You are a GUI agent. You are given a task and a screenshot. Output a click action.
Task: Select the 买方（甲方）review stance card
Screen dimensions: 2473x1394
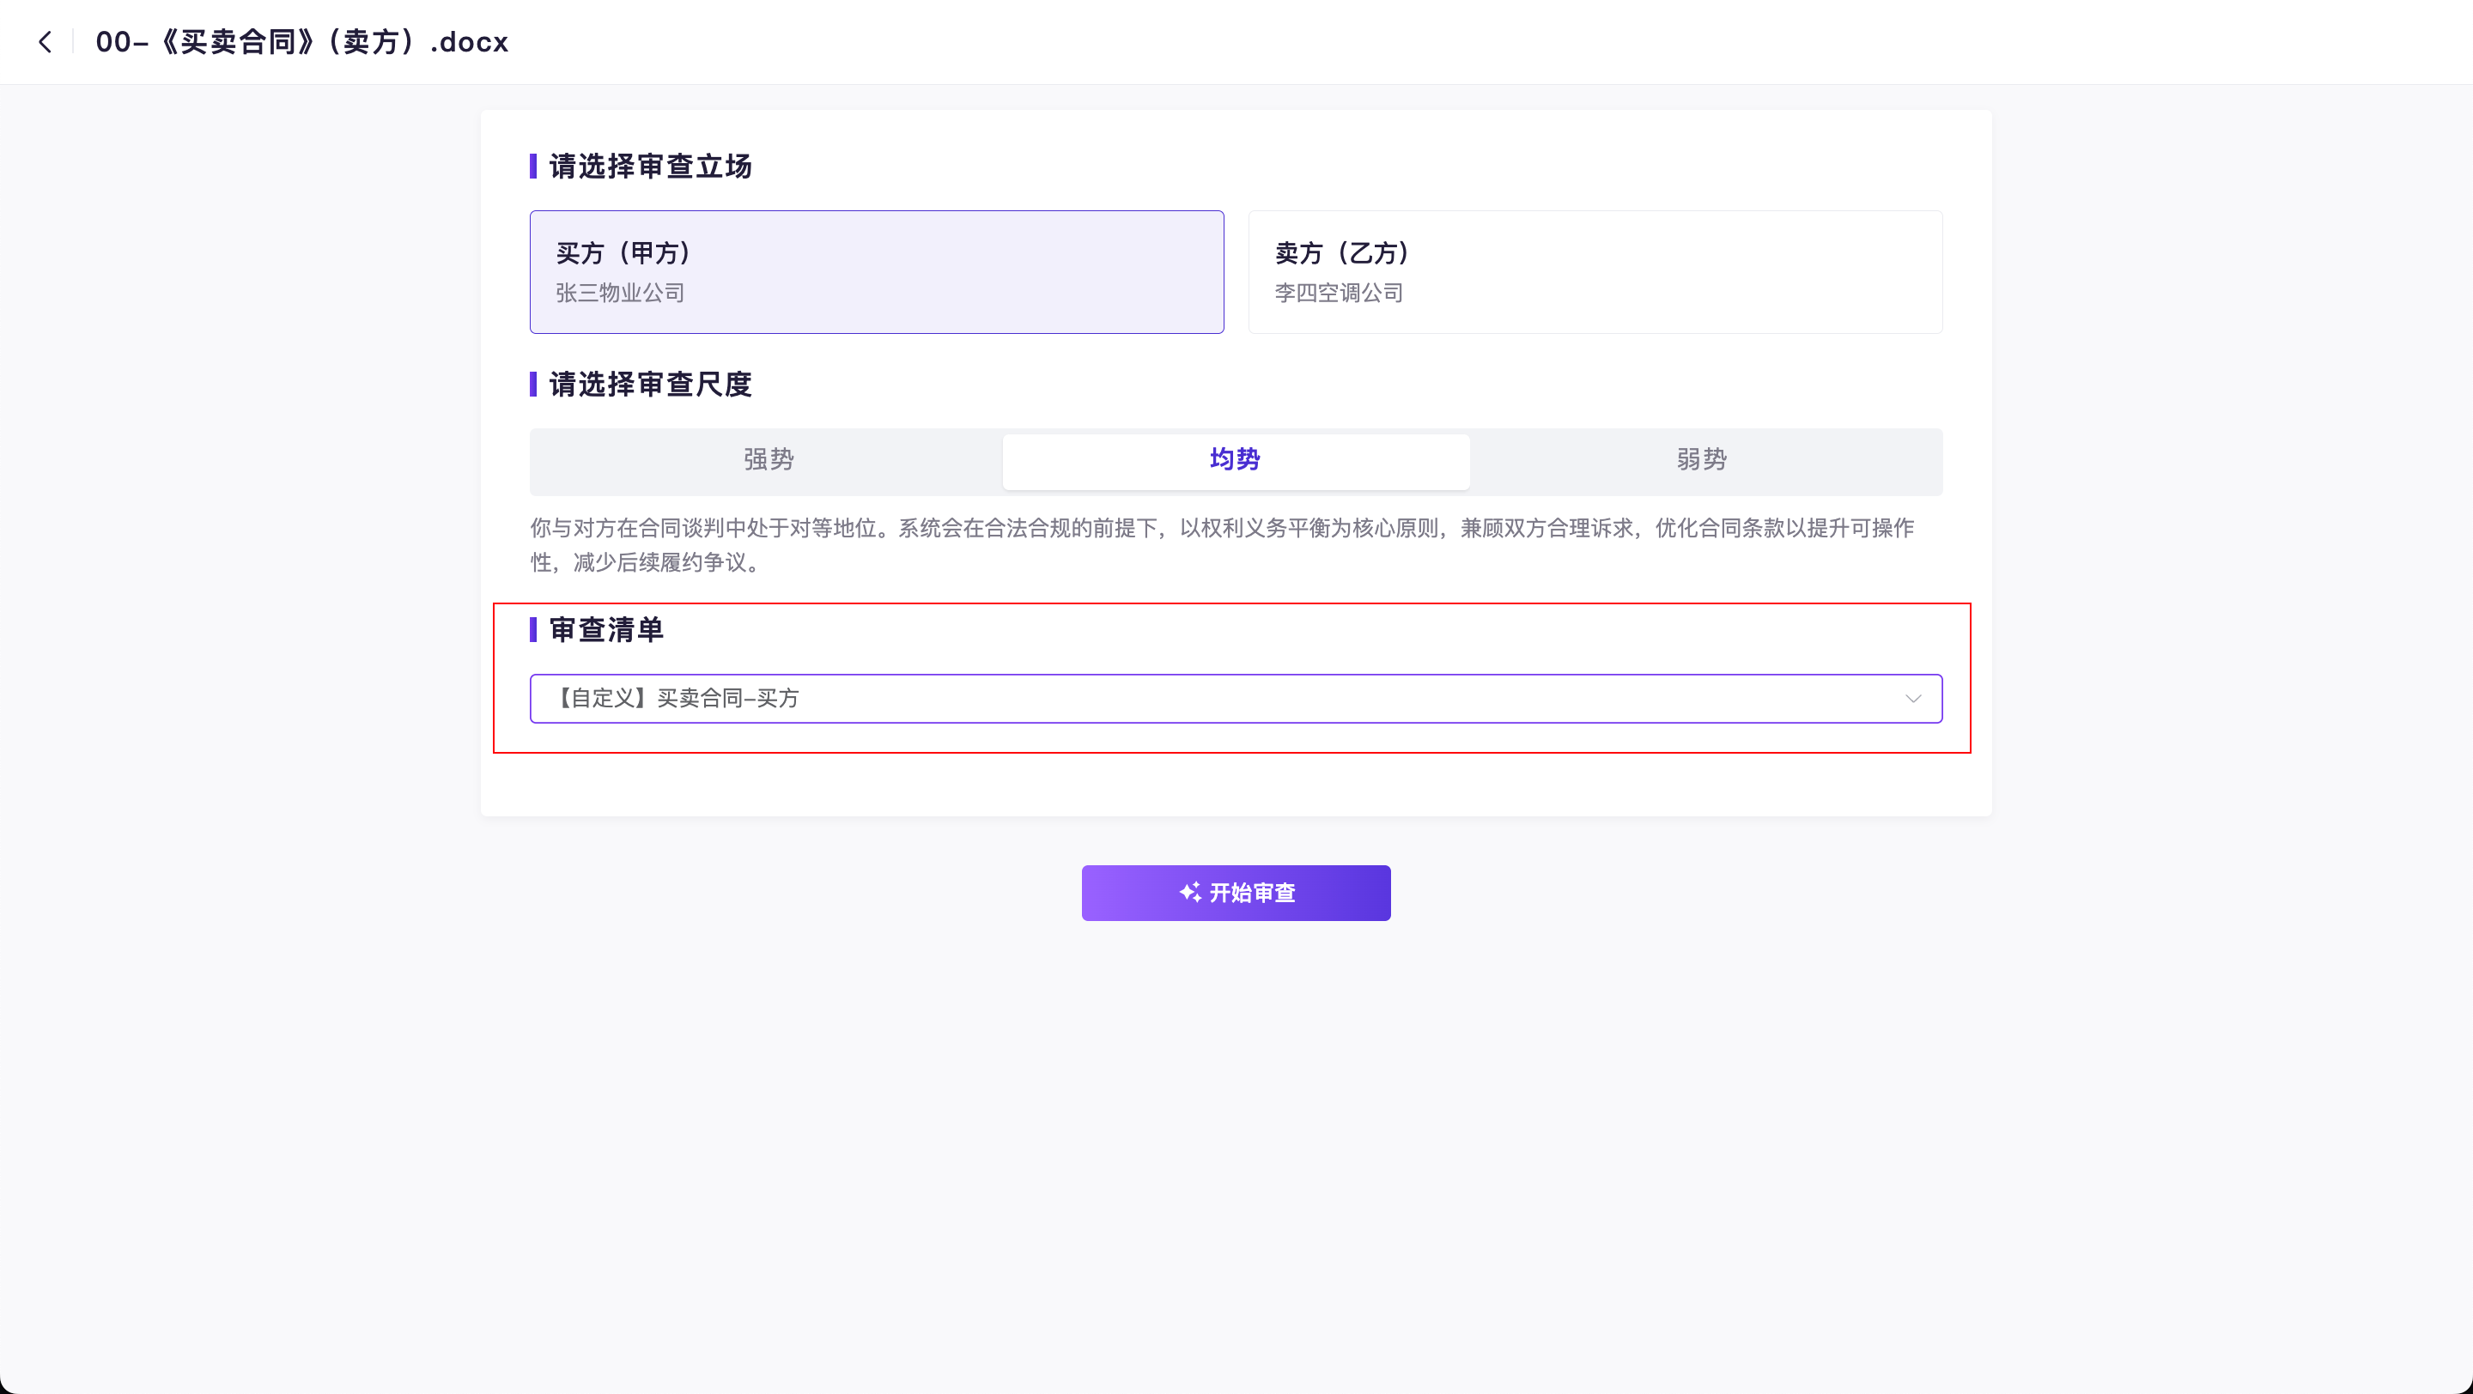tap(876, 271)
